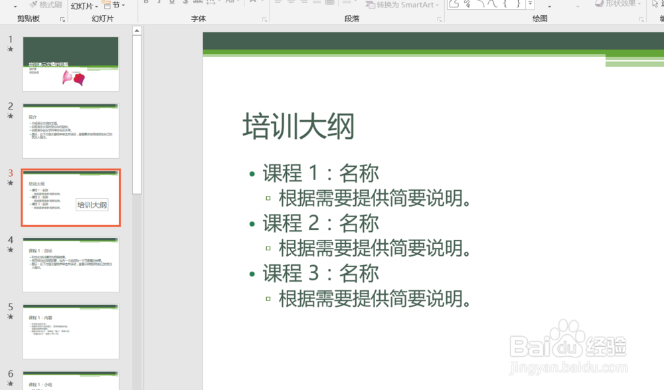Click the sub-bullet description under 课程 3
The width and height of the screenshot is (664, 390).
click(374, 298)
